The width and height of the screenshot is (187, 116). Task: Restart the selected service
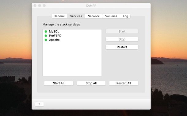tap(122, 47)
